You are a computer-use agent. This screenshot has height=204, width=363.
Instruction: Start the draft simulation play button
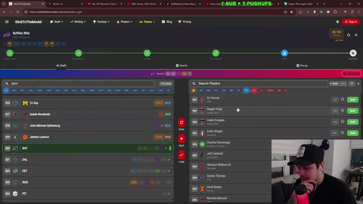tap(181, 139)
